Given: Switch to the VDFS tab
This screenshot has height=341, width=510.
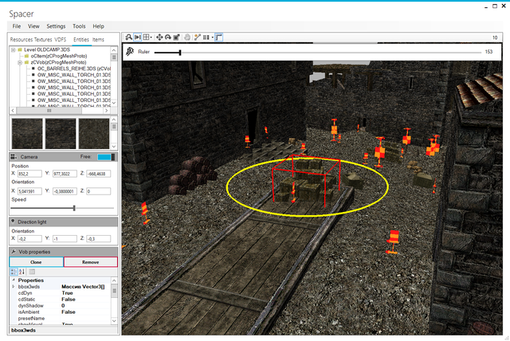Looking at the screenshot, I should [x=61, y=40].
